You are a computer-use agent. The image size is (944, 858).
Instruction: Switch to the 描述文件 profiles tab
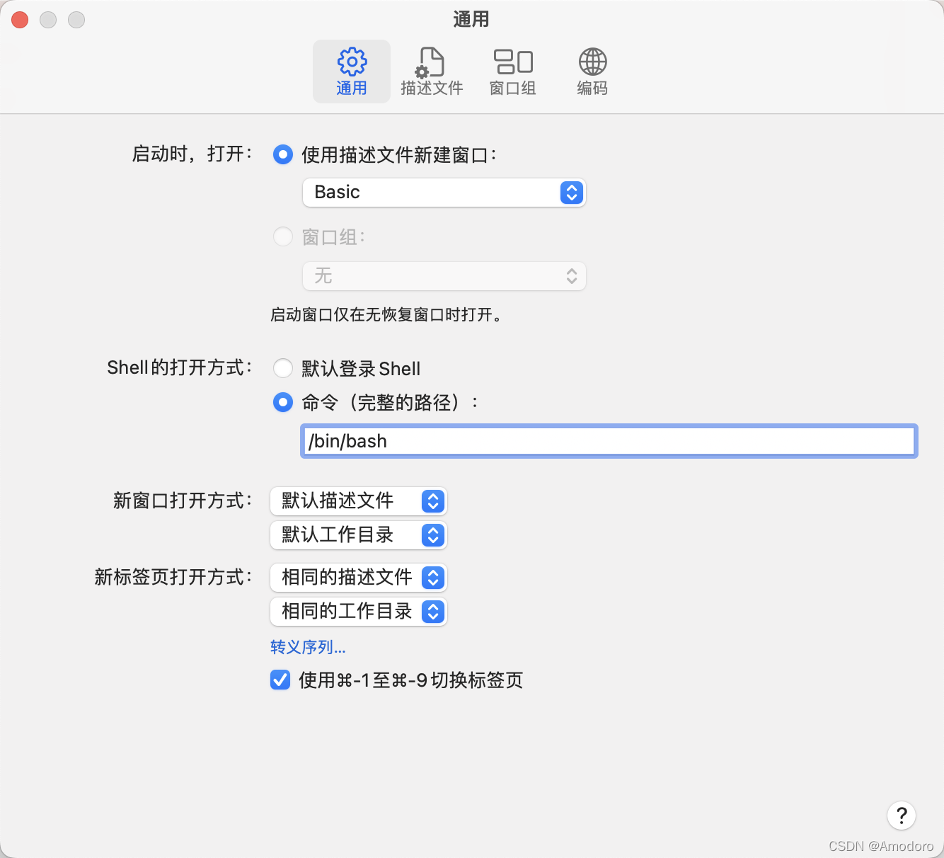tap(432, 71)
